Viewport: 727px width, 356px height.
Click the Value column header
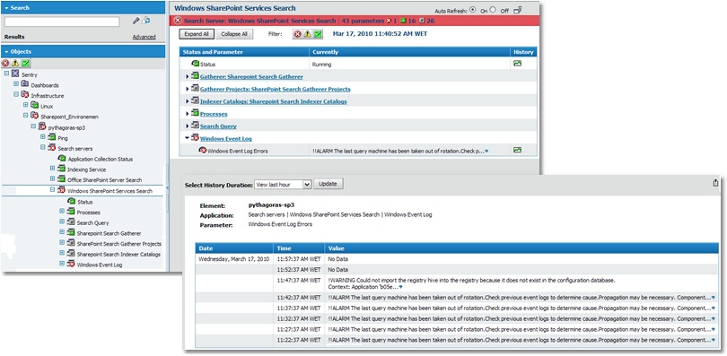[521, 248]
